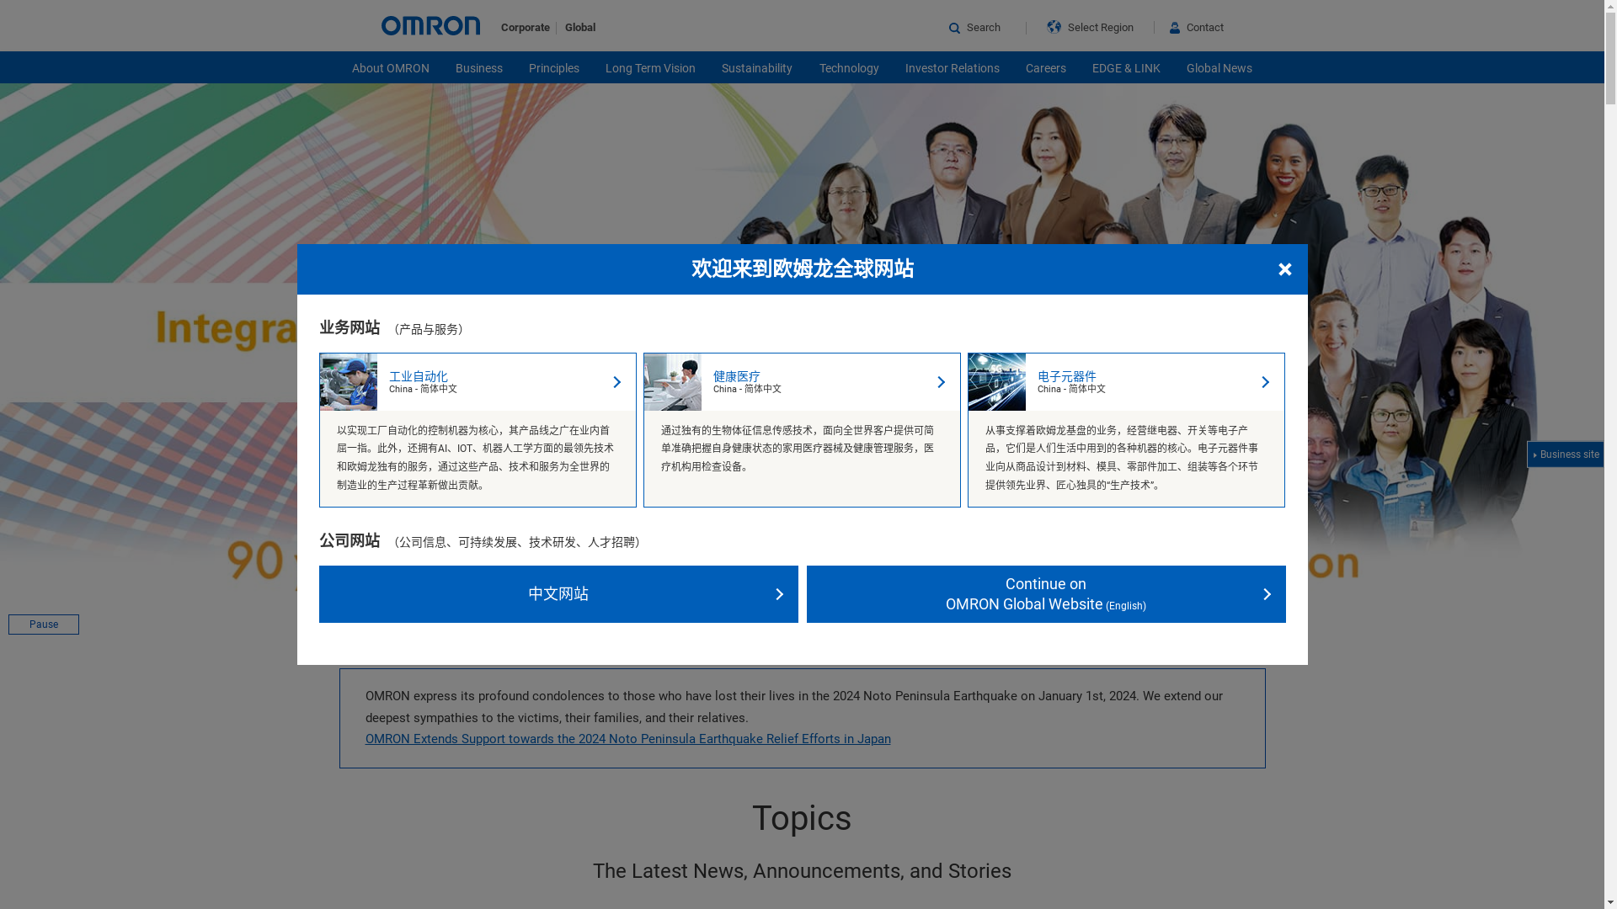1617x909 pixels.
Task: Continue on OMRON Global Website (English)
Action: coord(1046,594)
